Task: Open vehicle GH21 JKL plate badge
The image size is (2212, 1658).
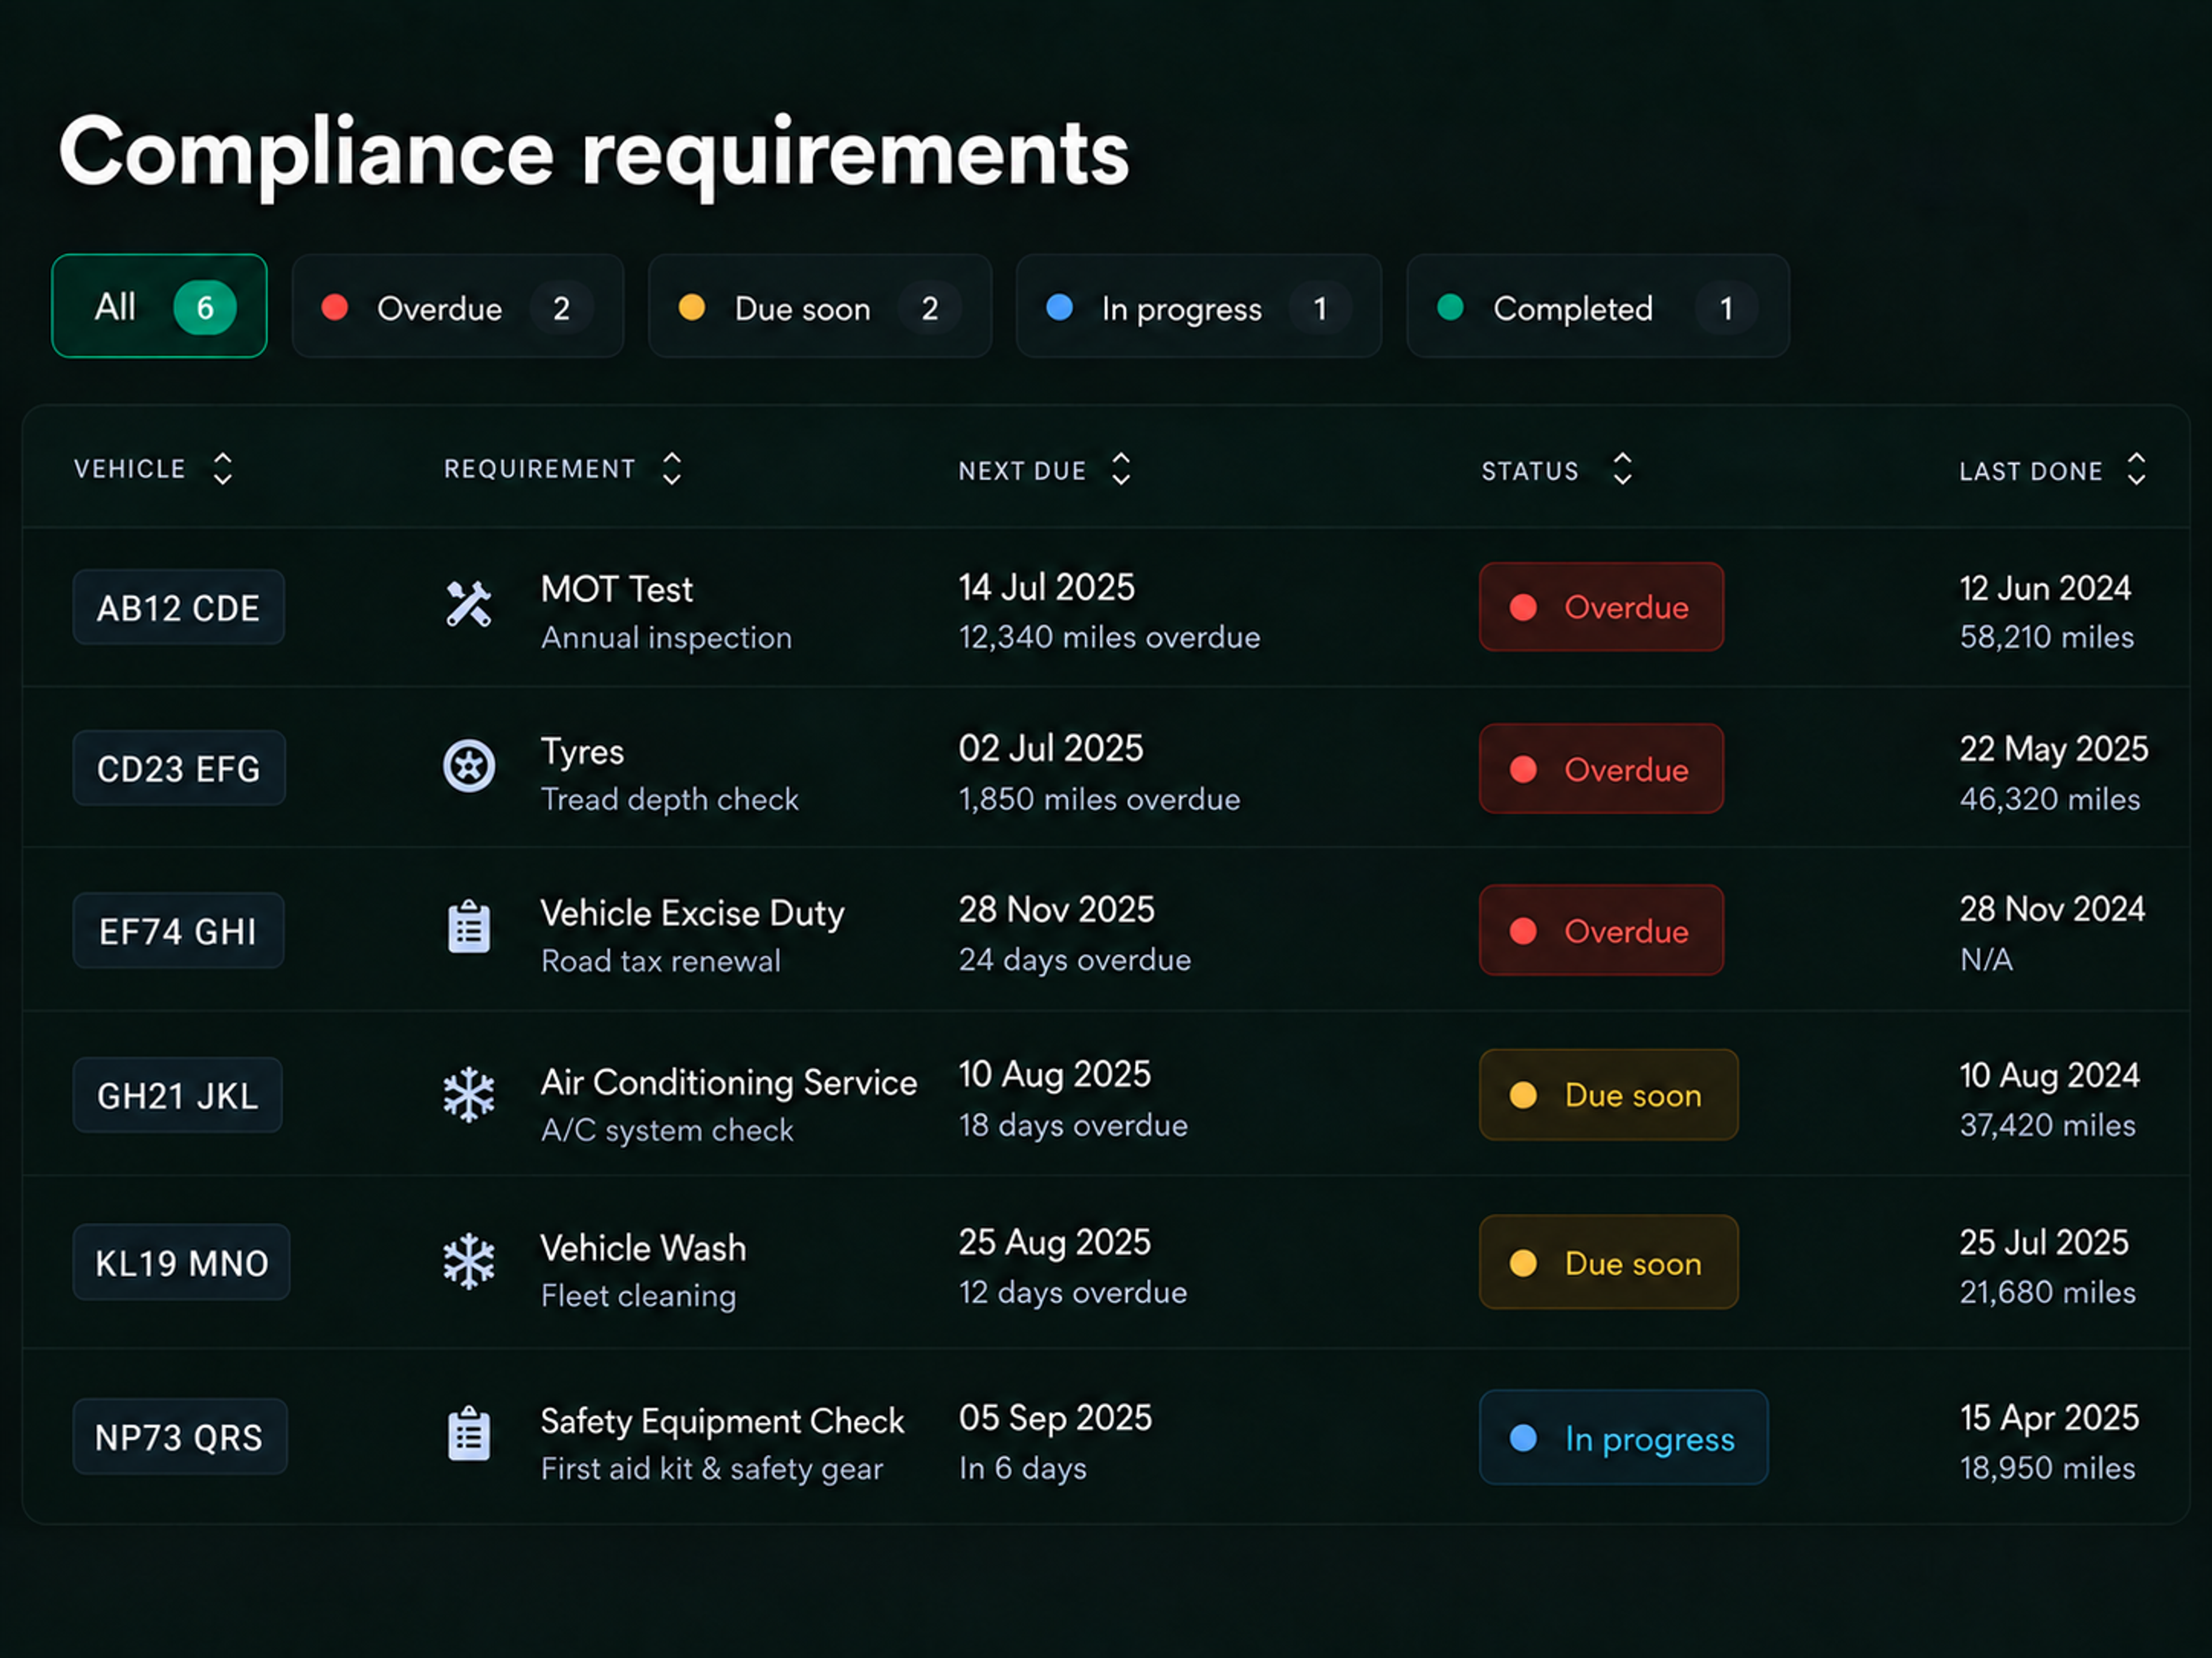Action: 177,1096
